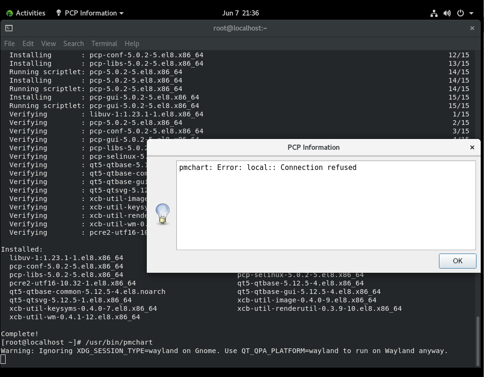484x377 pixels.
Task: Click the lightbulb information icon in the dialog
Action: (x=162, y=214)
